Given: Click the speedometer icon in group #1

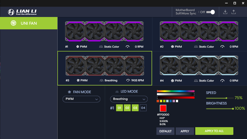Looking at the screenshot, I should click(x=128, y=47).
